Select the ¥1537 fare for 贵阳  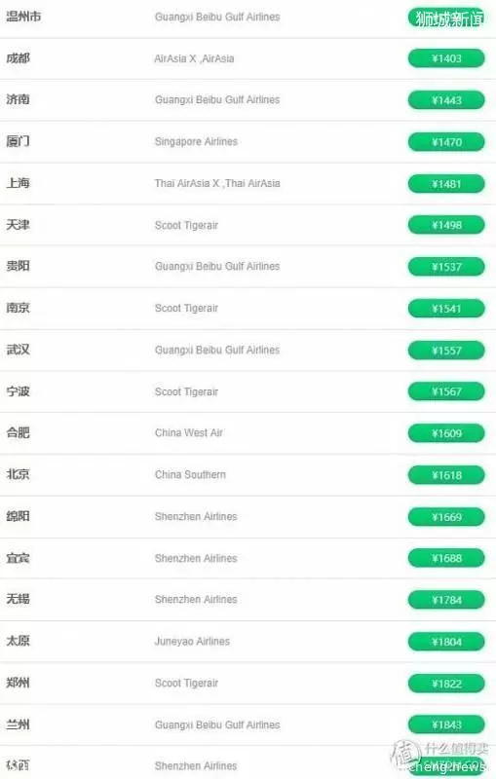[x=446, y=267]
